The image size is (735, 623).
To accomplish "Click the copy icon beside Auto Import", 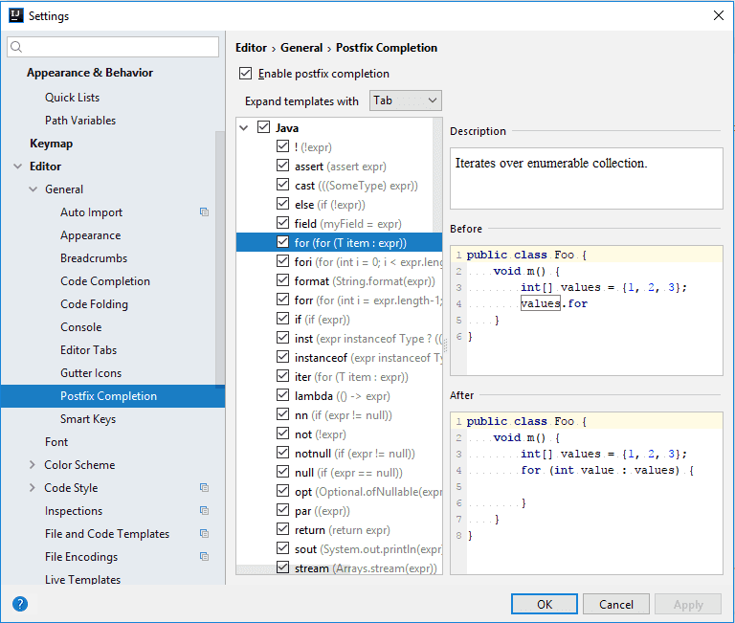I will pyautogui.click(x=204, y=212).
